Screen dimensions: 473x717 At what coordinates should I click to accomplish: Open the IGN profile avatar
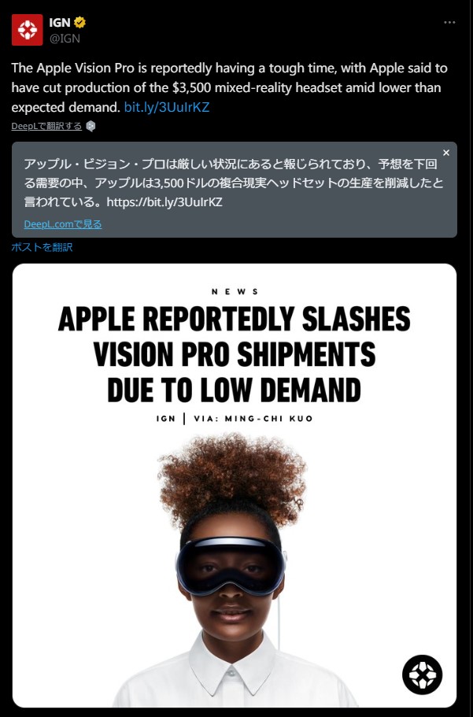[27, 30]
